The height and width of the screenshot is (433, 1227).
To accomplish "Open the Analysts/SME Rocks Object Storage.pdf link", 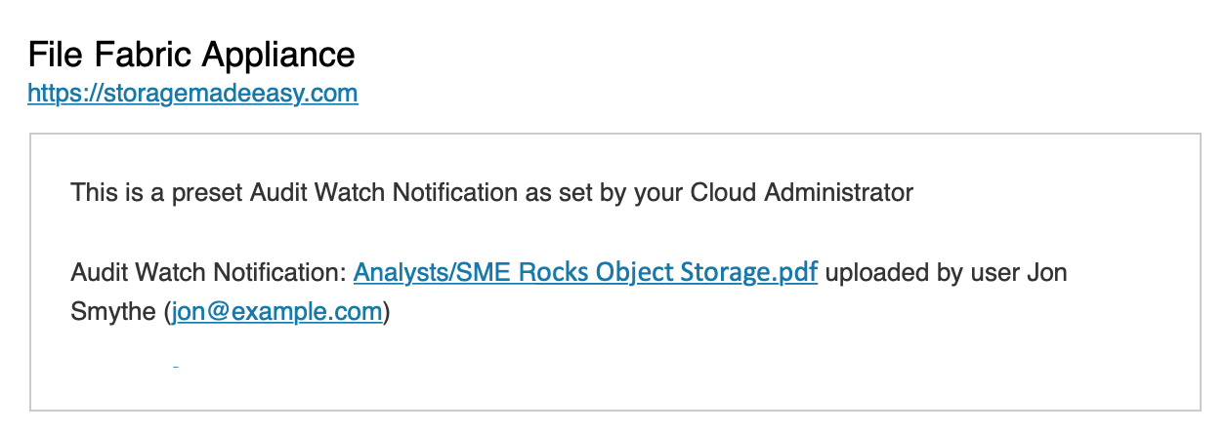I will pos(584,272).
